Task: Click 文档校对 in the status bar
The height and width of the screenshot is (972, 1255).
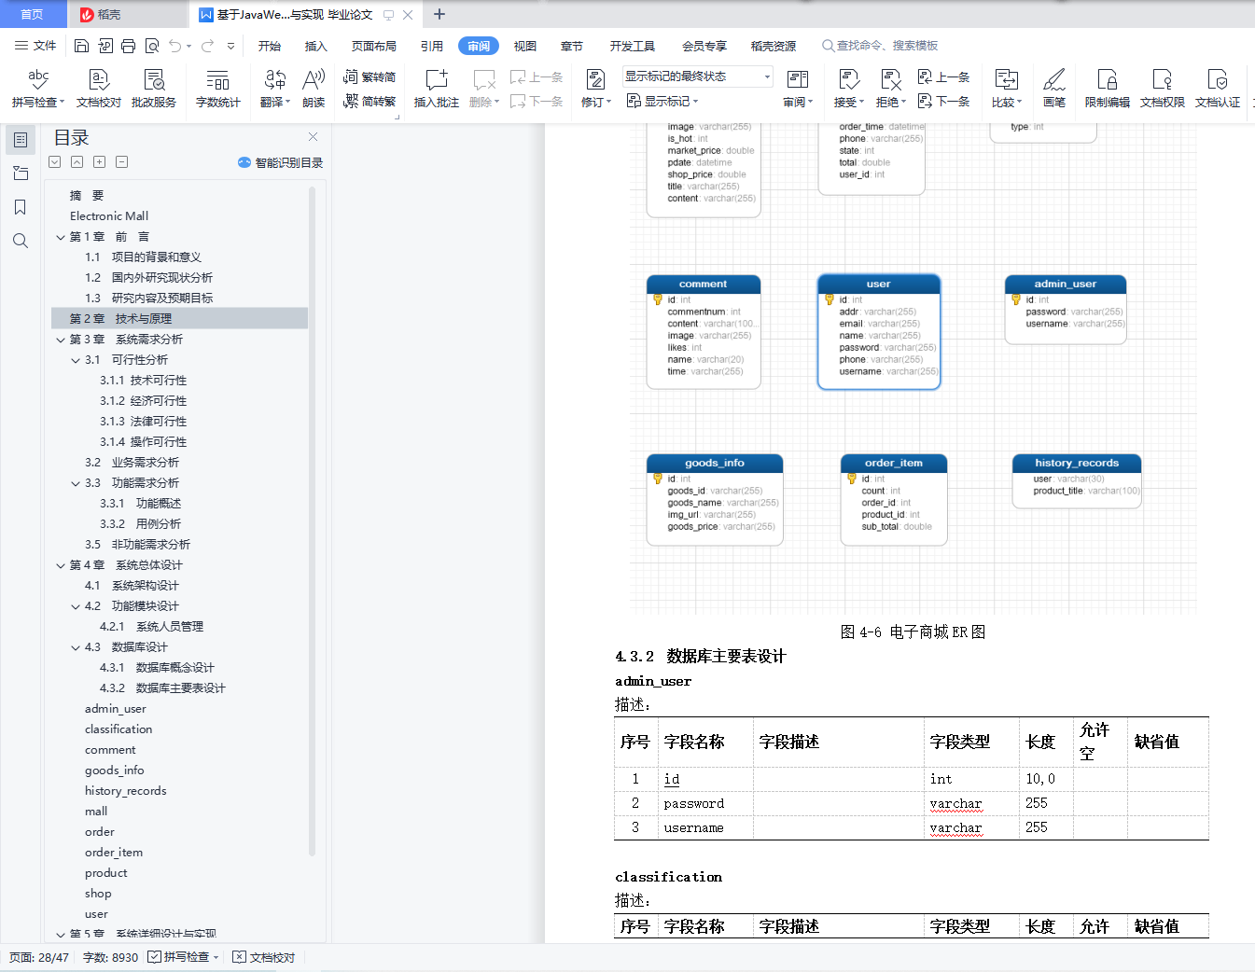Action: [x=264, y=957]
